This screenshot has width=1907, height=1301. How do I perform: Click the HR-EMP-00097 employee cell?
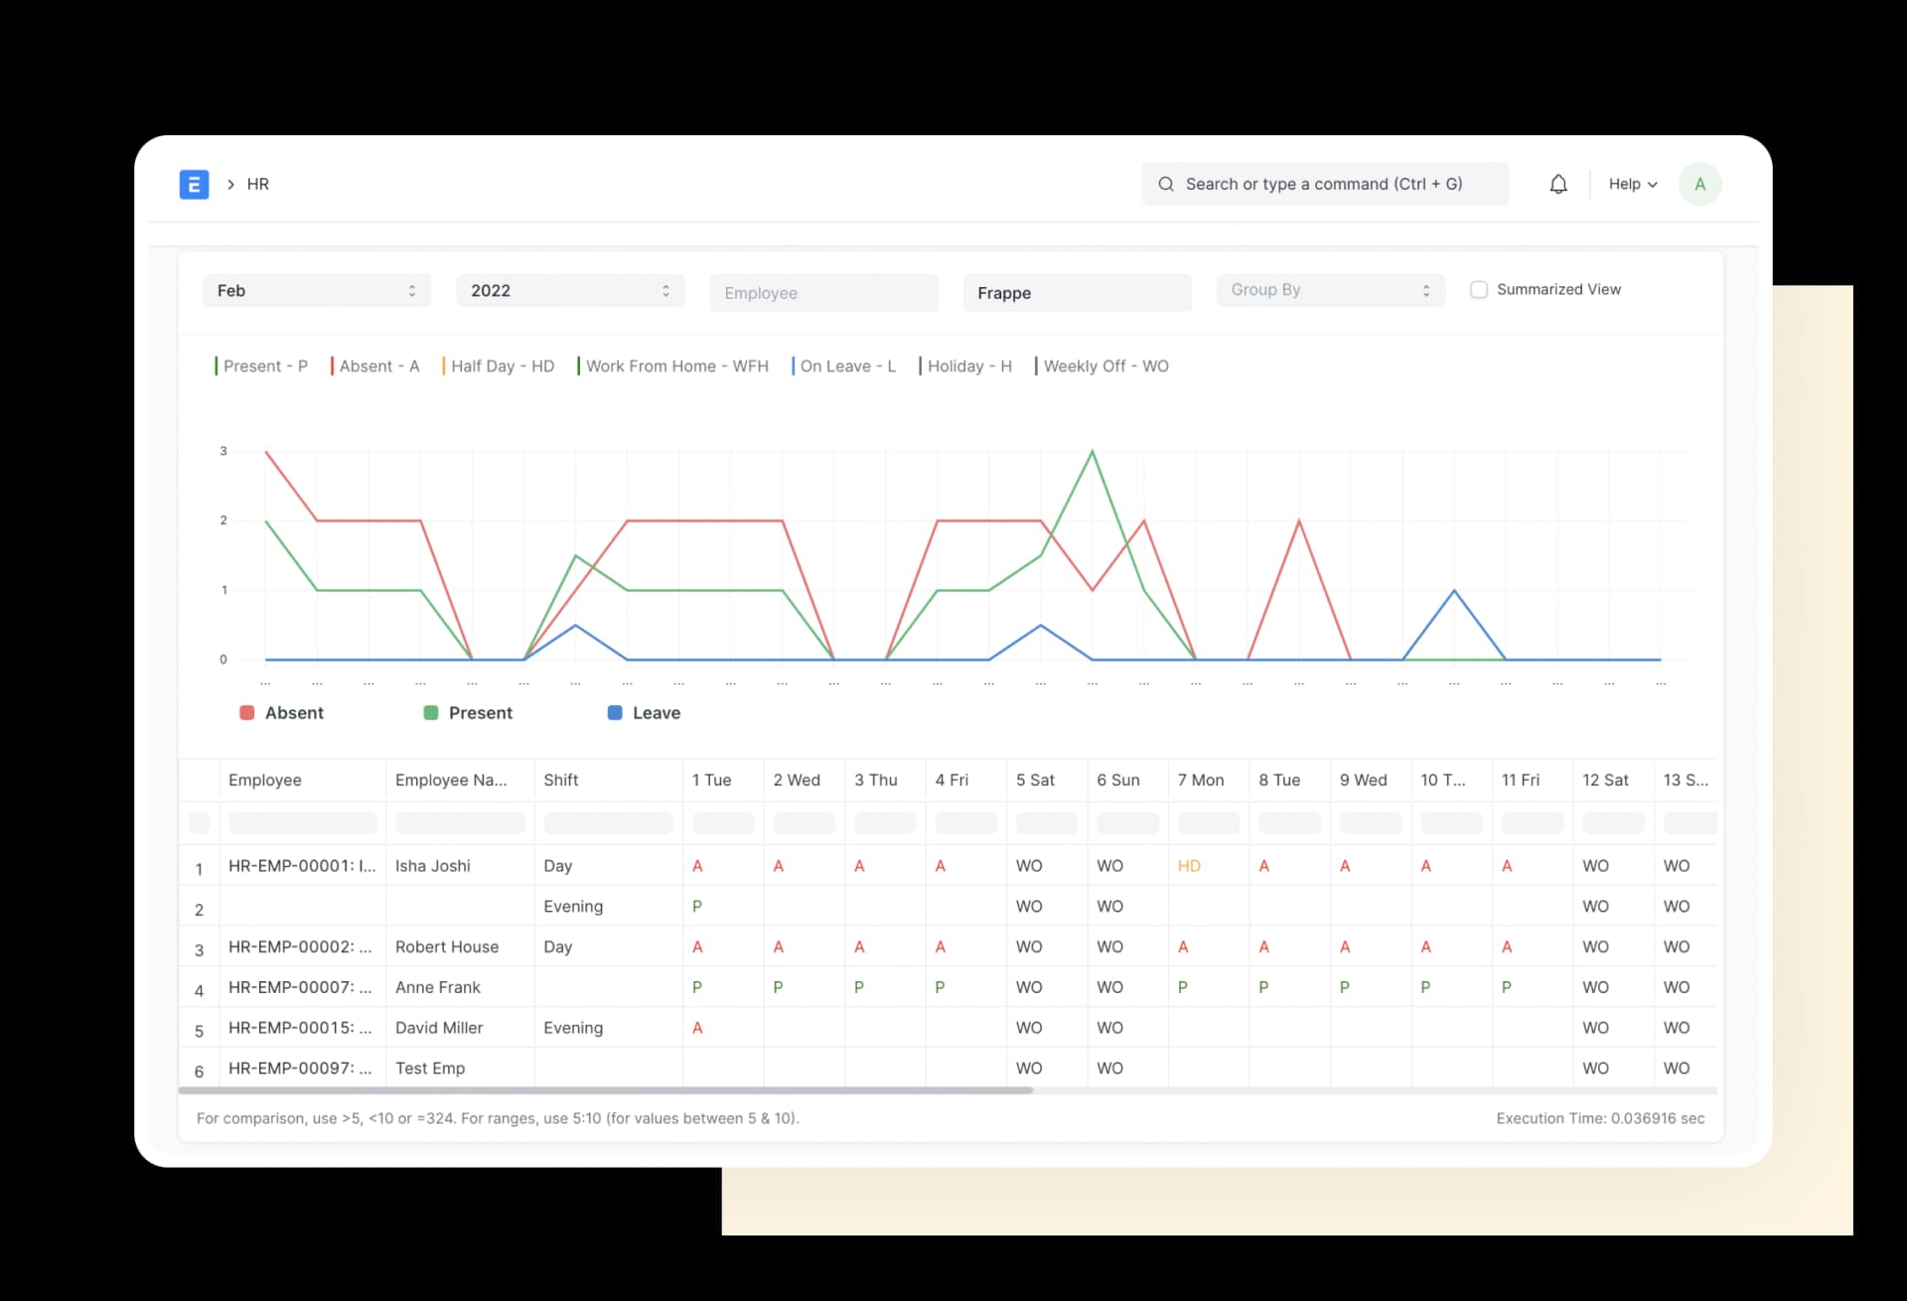pos(302,1069)
